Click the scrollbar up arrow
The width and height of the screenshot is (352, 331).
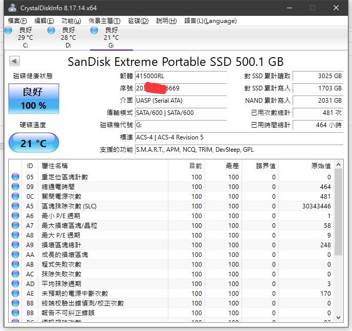(x=339, y=164)
